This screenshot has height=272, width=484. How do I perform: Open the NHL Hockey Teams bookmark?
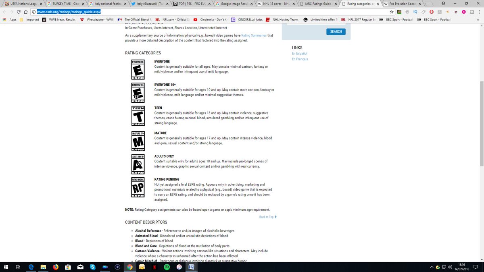pos(282,19)
